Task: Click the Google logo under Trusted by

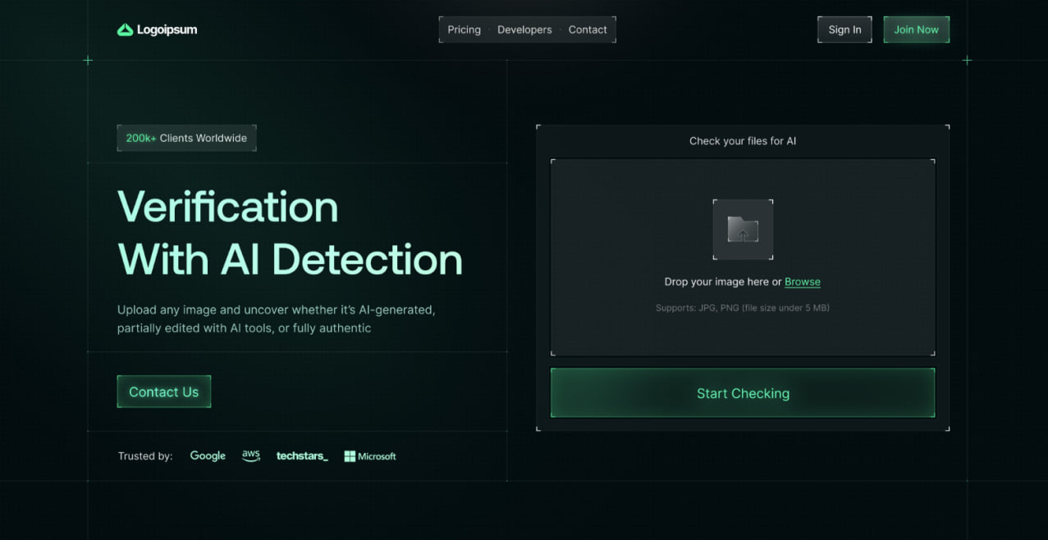Action: (208, 456)
